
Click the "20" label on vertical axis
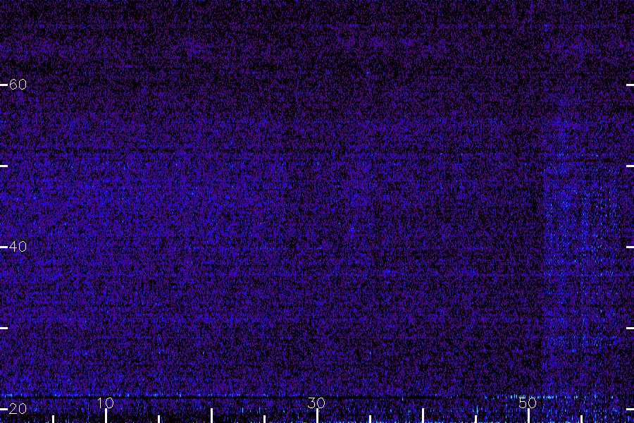point(18,409)
